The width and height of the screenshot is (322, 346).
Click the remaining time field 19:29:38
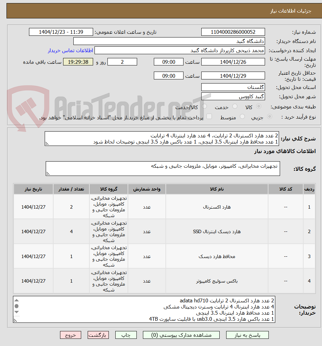pos(78,62)
